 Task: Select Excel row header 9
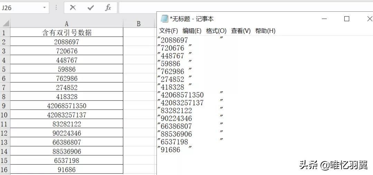(x=5, y=105)
